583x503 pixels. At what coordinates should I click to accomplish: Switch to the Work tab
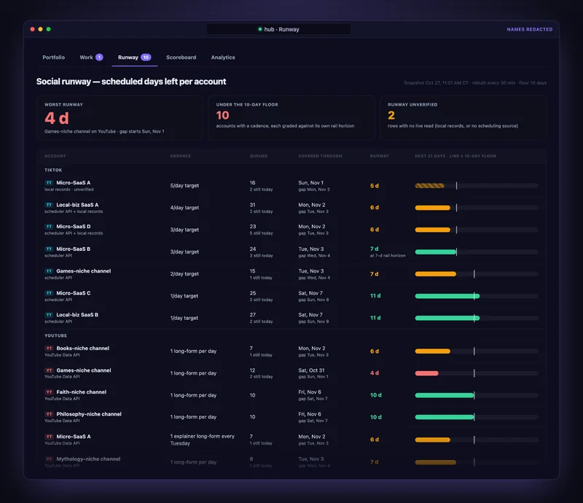point(91,58)
